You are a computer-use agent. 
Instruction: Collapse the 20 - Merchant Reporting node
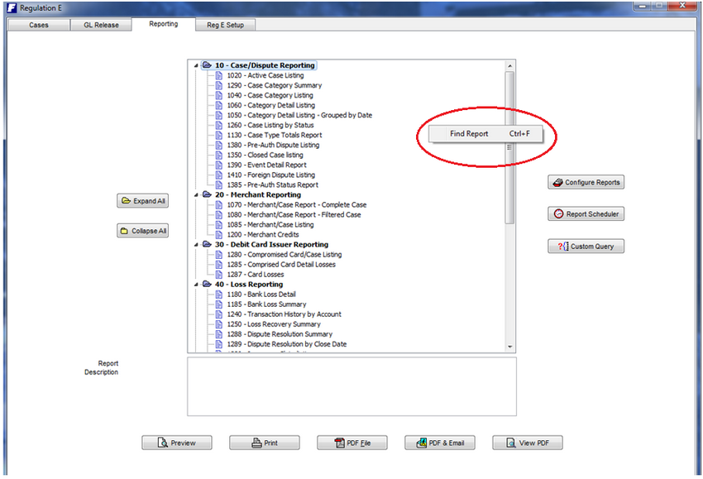tap(196, 195)
